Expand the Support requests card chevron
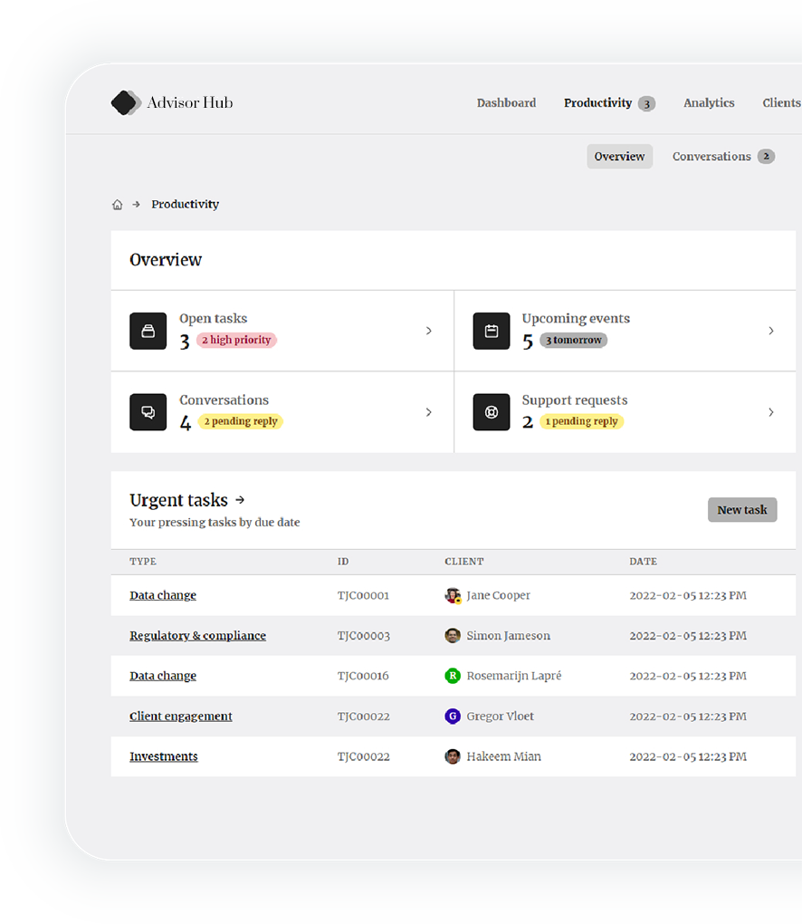Image resolution: width=802 pixels, height=924 pixels. point(771,412)
